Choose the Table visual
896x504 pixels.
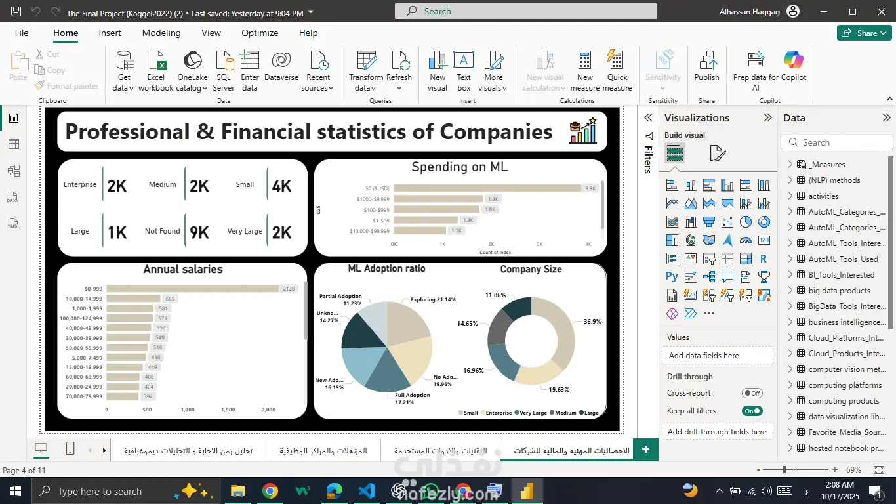click(x=727, y=259)
